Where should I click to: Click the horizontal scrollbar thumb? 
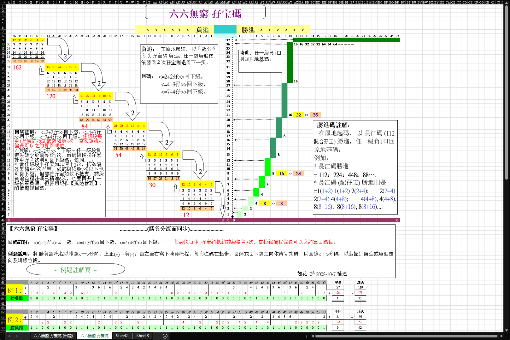406,336
